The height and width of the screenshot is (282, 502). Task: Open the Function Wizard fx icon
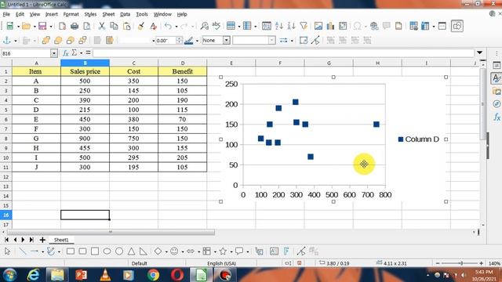[x=66, y=53]
